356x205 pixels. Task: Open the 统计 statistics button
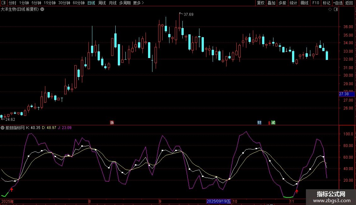pos(293,3)
